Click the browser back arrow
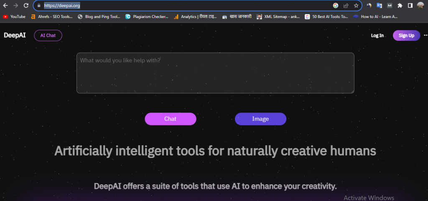428x201 pixels. (x=5, y=6)
